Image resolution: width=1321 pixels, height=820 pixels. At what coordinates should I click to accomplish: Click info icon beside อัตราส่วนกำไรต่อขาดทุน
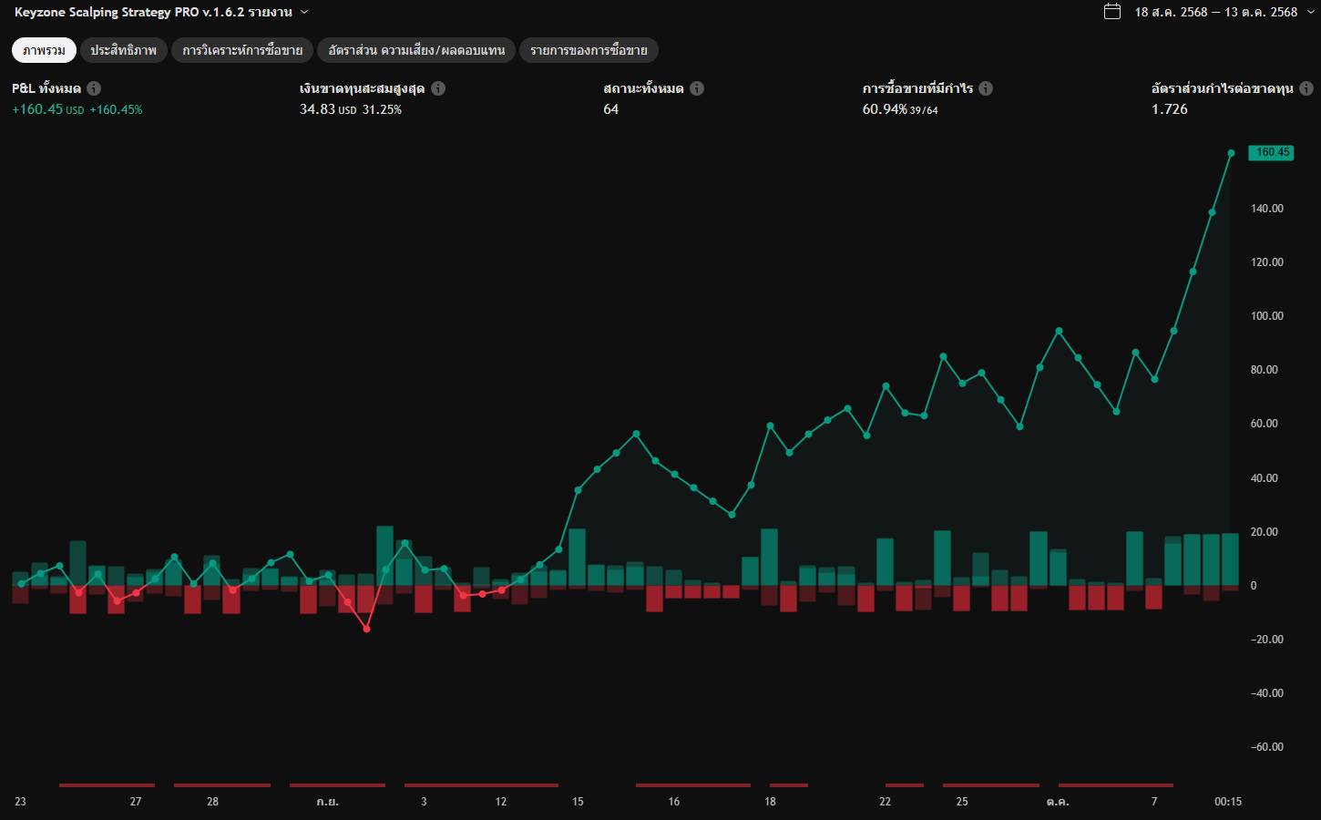point(1306,88)
